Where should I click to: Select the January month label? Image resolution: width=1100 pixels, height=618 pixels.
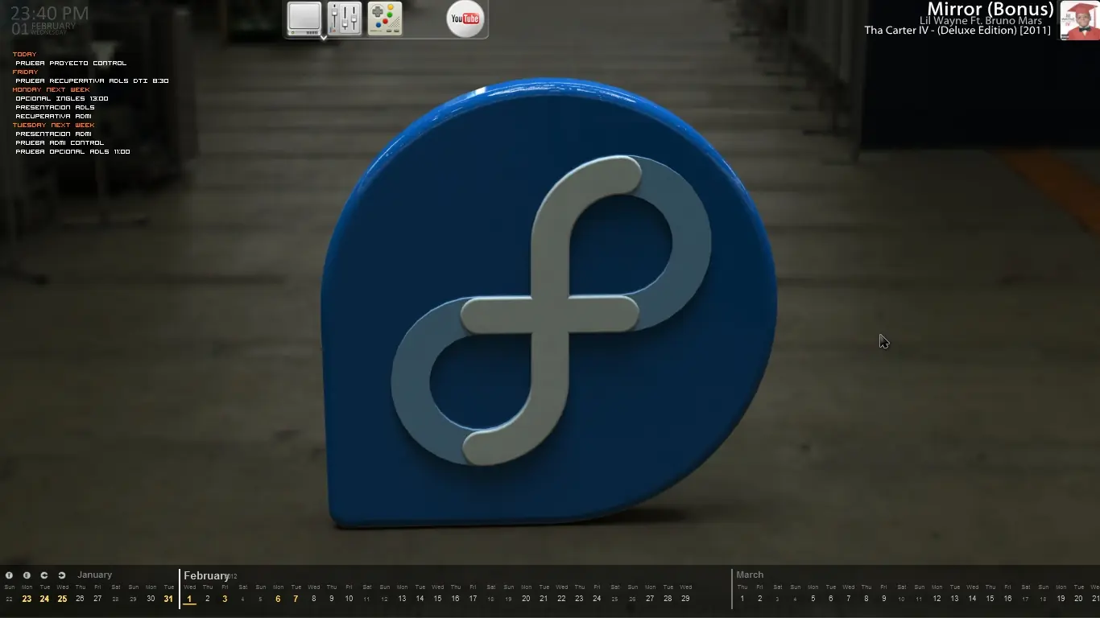(94, 575)
